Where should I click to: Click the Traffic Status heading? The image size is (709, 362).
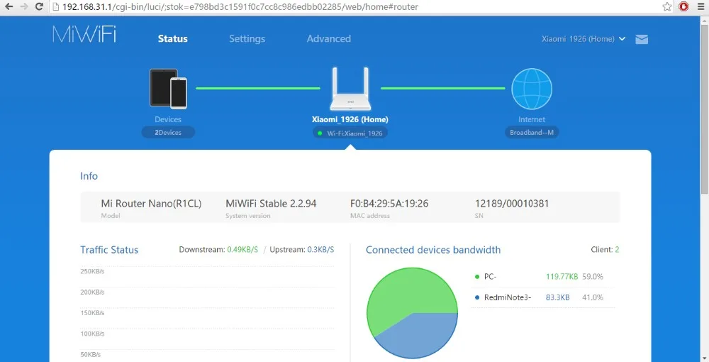(x=109, y=250)
